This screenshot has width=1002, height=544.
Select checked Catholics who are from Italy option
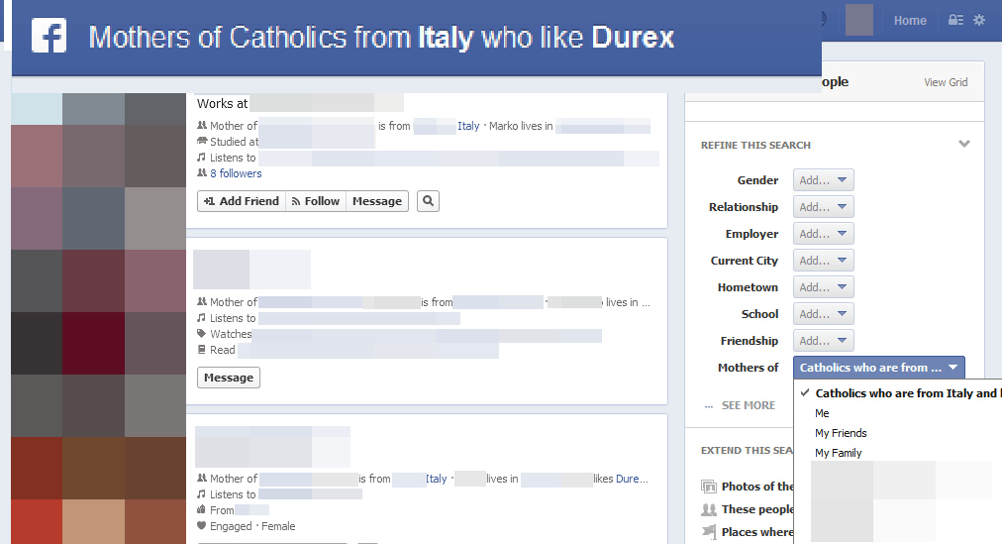pyautogui.click(x=898, y=393)
